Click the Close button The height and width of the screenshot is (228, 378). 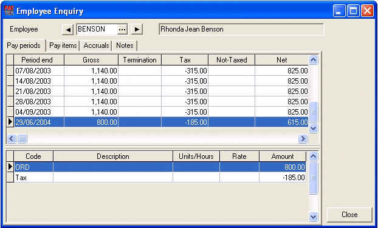[349, 215]
